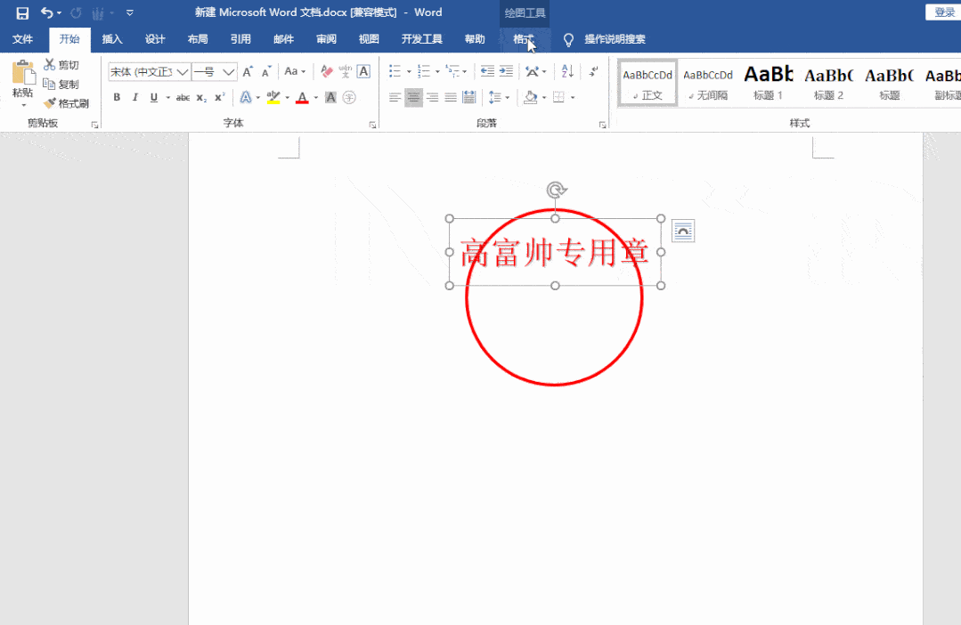Apply the 标题 2 style
The height and width of the screenshot is (625, 961).
(x=828, y=84)
